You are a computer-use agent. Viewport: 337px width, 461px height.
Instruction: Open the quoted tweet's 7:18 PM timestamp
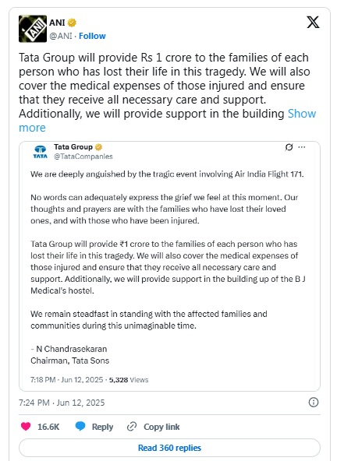click(67, 380)
